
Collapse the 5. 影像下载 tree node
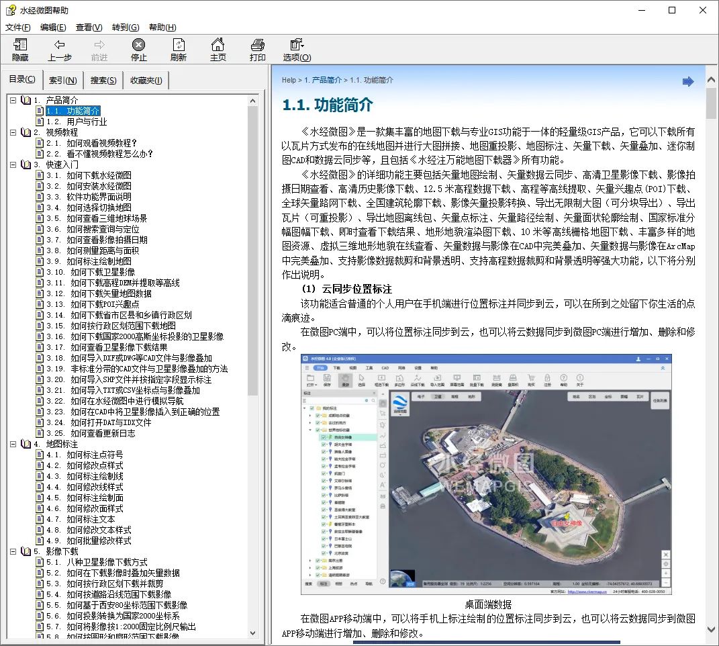(13, 551)
